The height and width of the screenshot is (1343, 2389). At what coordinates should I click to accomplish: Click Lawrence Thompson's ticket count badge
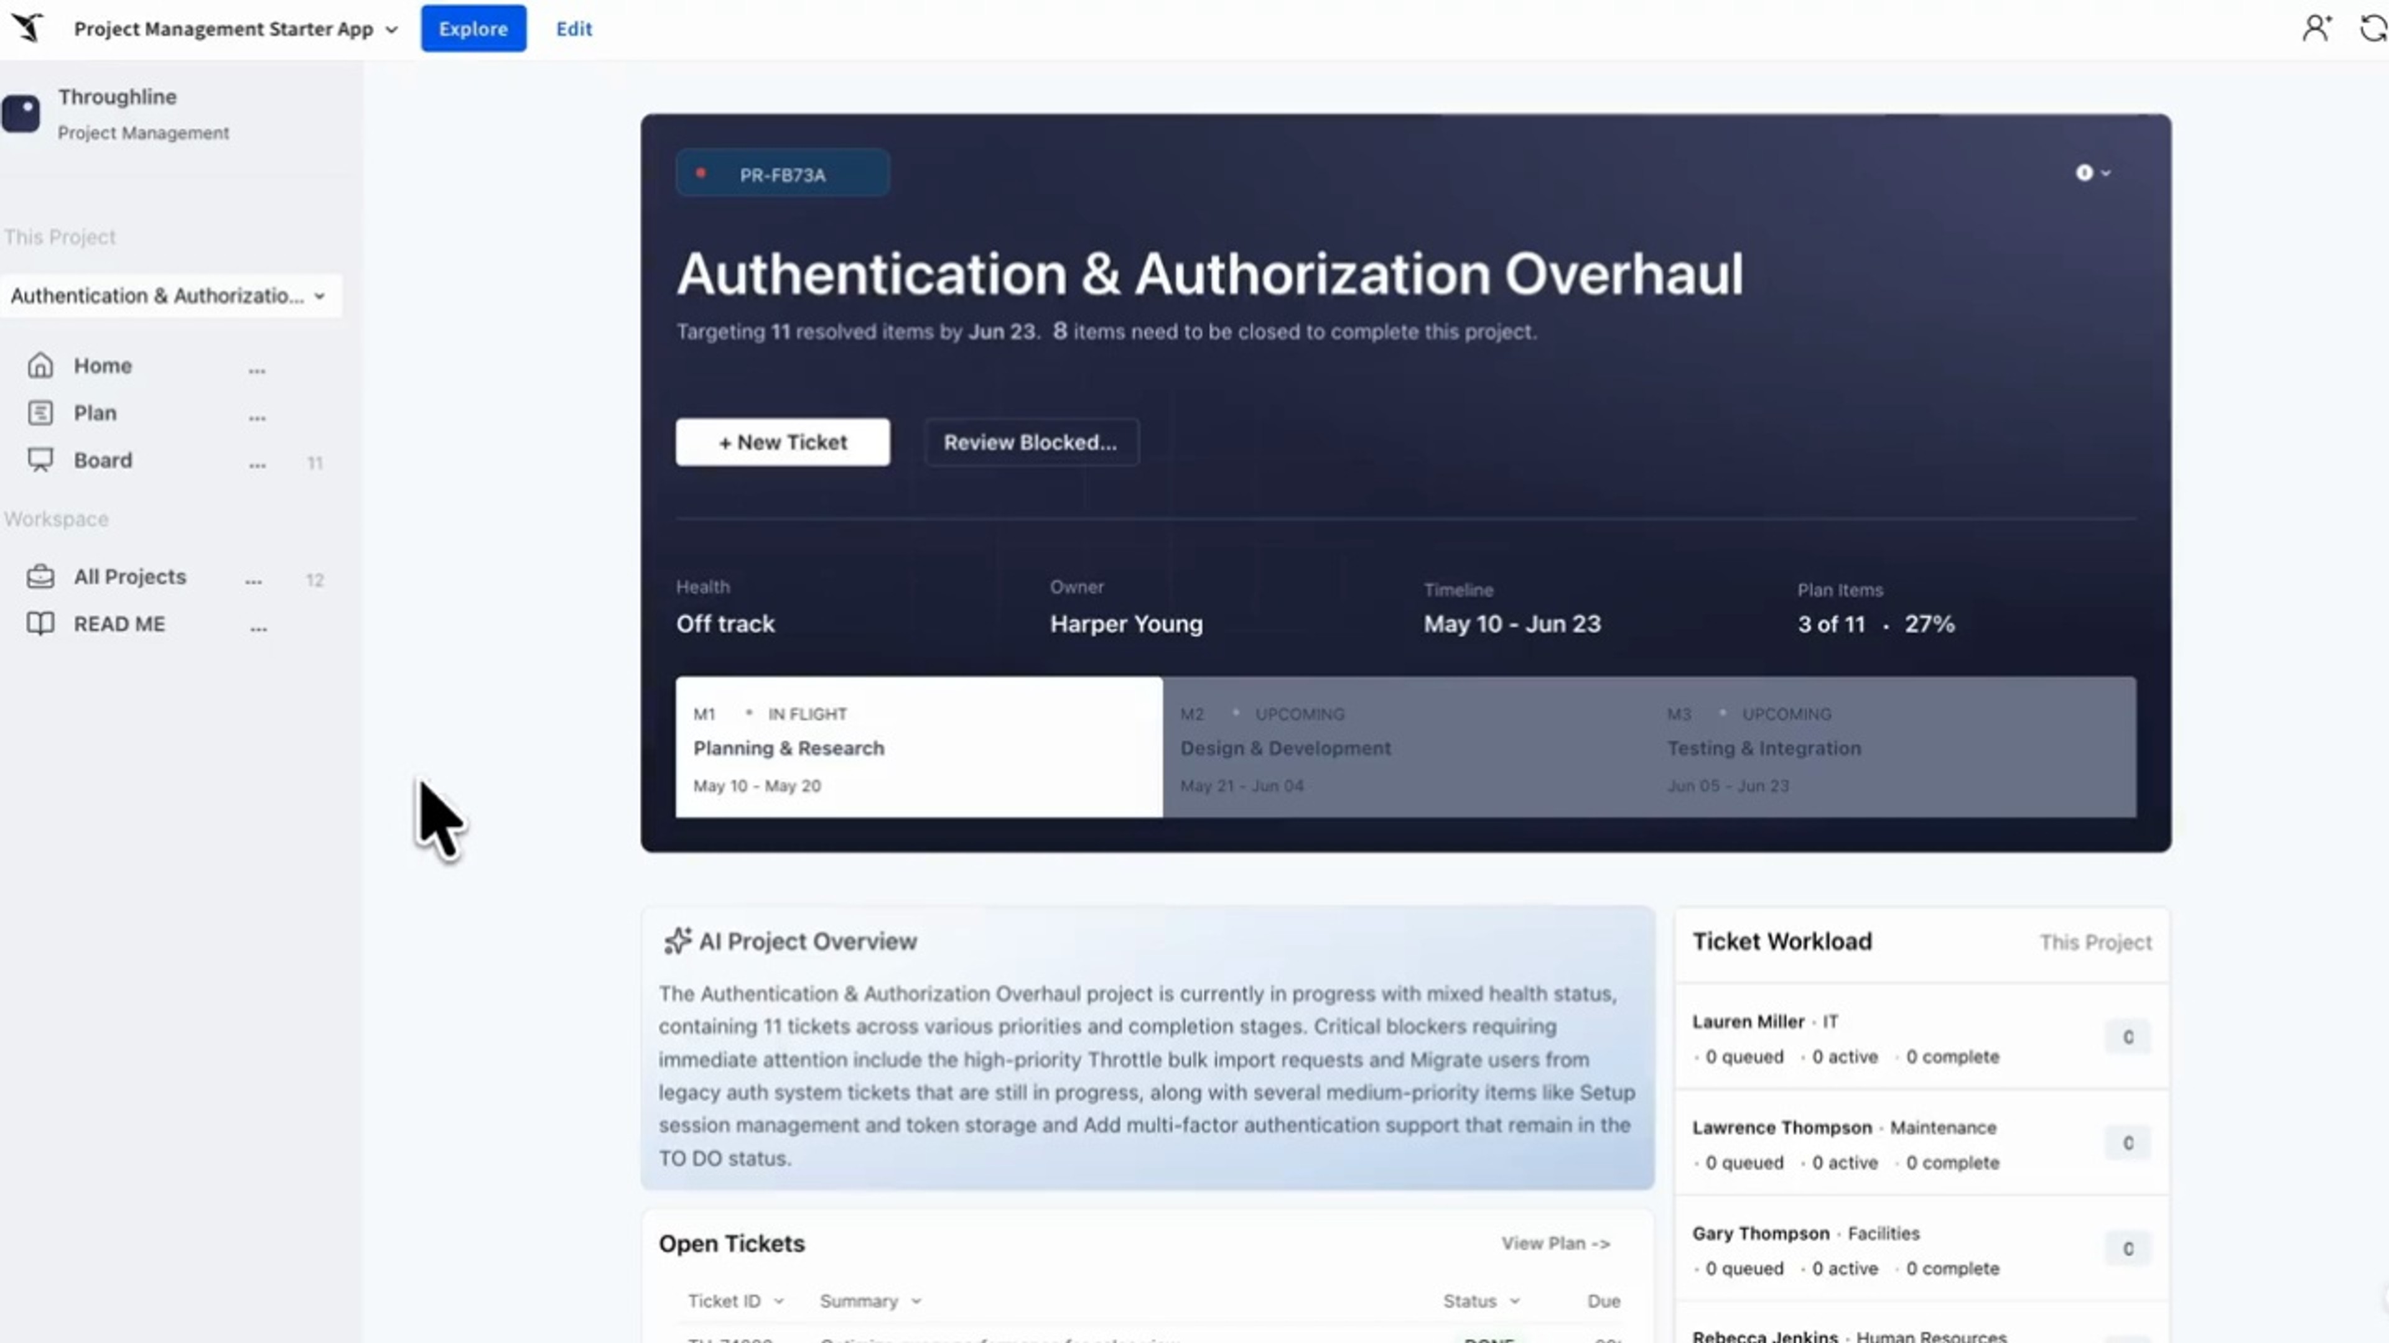point(2128,1143)
